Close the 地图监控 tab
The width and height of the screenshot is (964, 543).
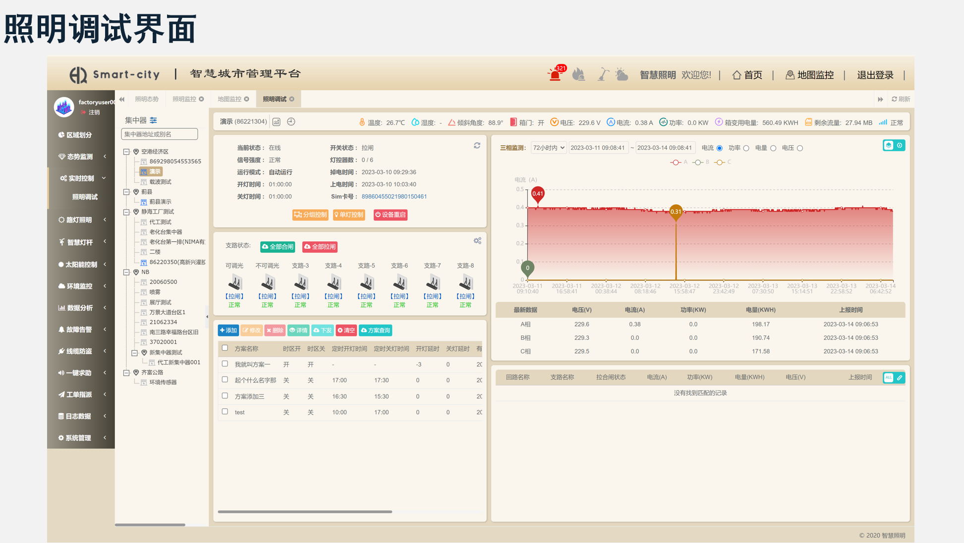click(x=246, y=99)
